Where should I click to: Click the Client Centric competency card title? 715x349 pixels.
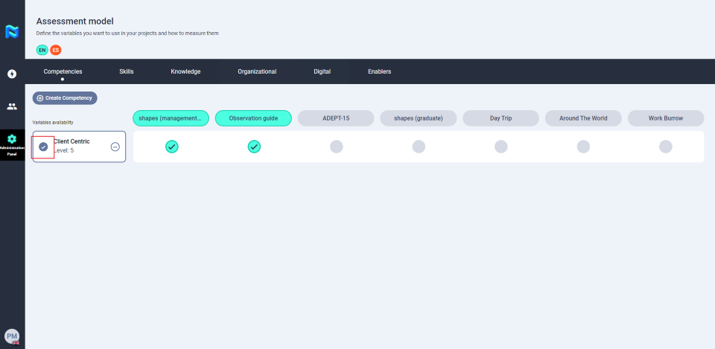[71, 141]
